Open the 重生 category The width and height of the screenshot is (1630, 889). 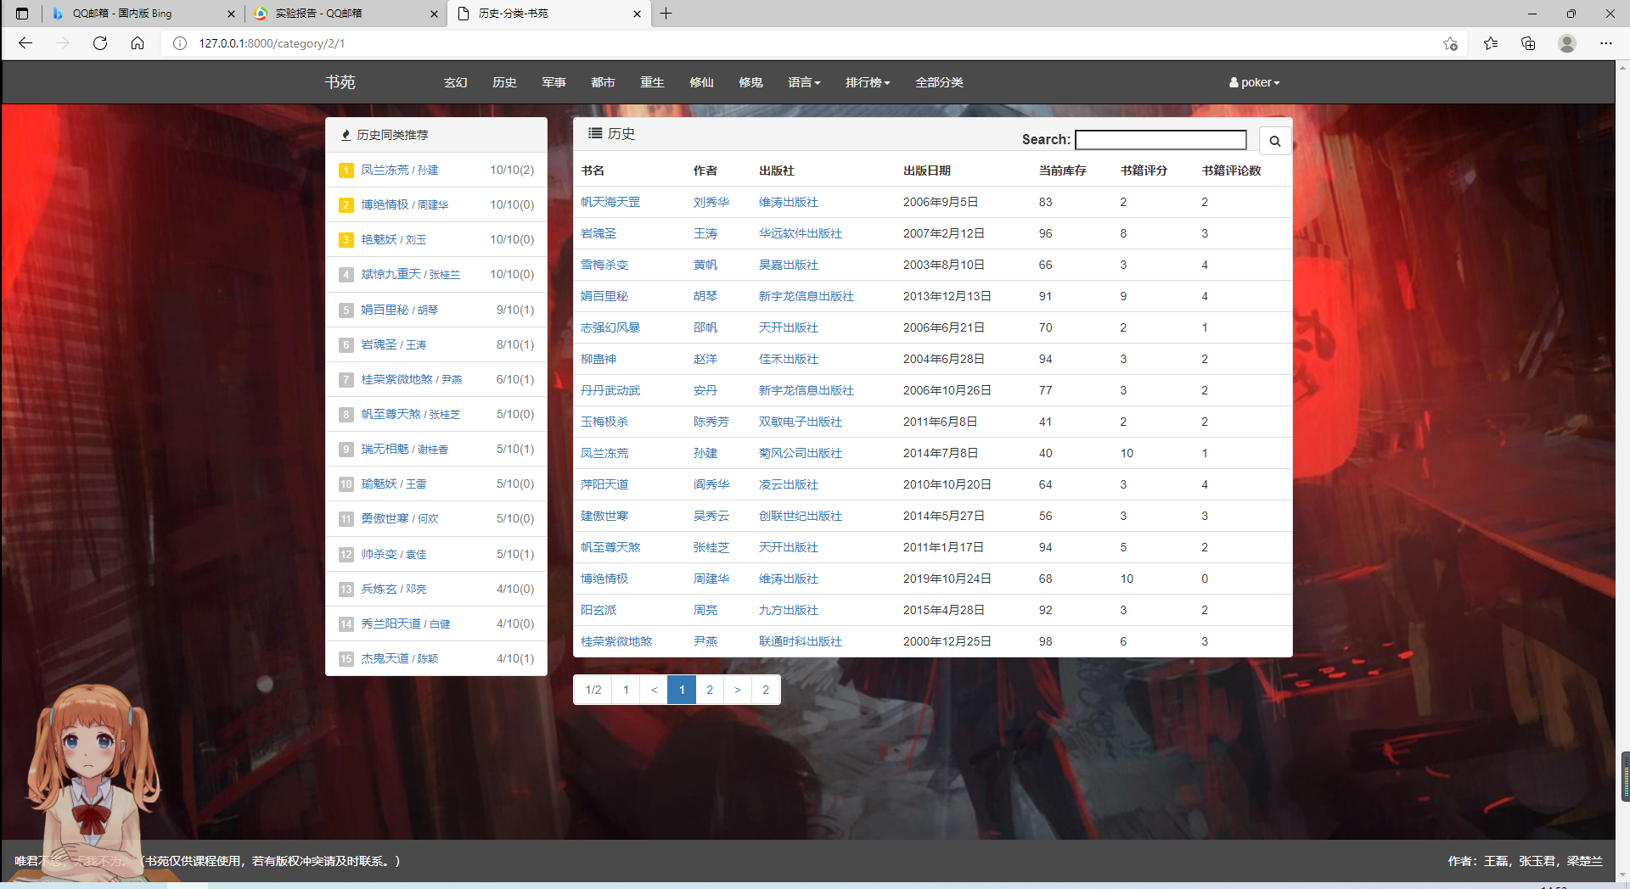[x=652, y=82]
